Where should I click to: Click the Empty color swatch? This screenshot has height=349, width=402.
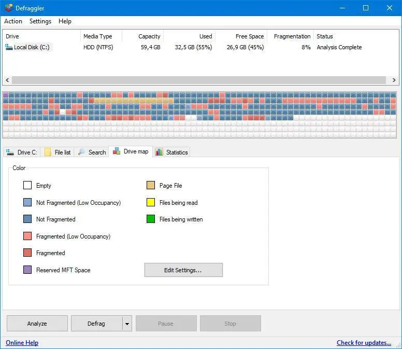pyautogui.click(x=27, y=185)
